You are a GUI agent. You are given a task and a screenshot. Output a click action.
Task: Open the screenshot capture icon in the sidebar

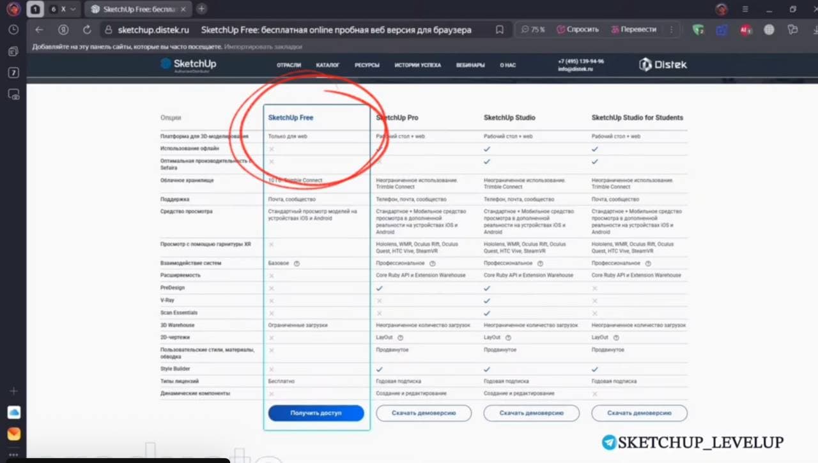pyautogui.click(x=13, y=95)
